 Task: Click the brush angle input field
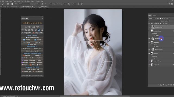click(x=74, y=4)
